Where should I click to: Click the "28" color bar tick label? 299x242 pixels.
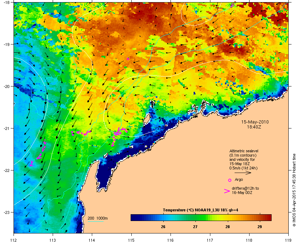227,227
